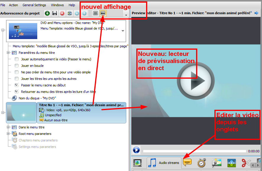Expand Dans le menu titre
The width and height of the screenshot is (262, 171).
(x=8, y=127)
